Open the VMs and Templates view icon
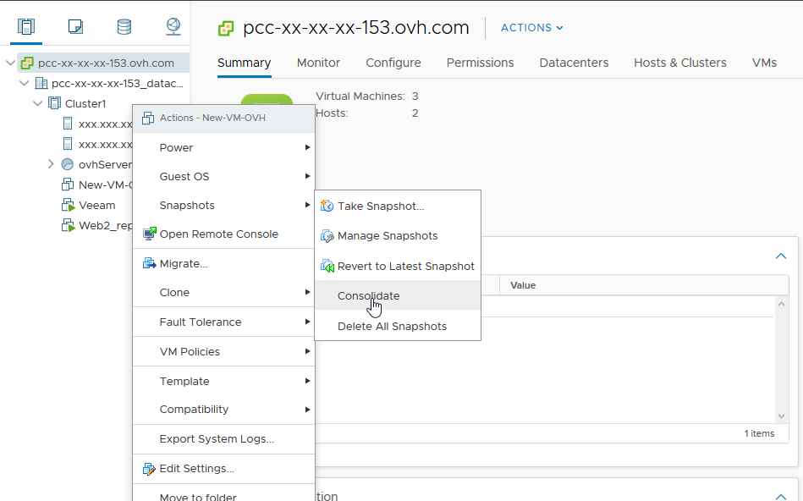Screen dimensions: 803x501 pos(75,26)
